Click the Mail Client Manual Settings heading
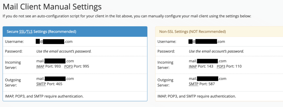Image resolution: width=283 pixels, height=107 pixels. click(52, 7)
